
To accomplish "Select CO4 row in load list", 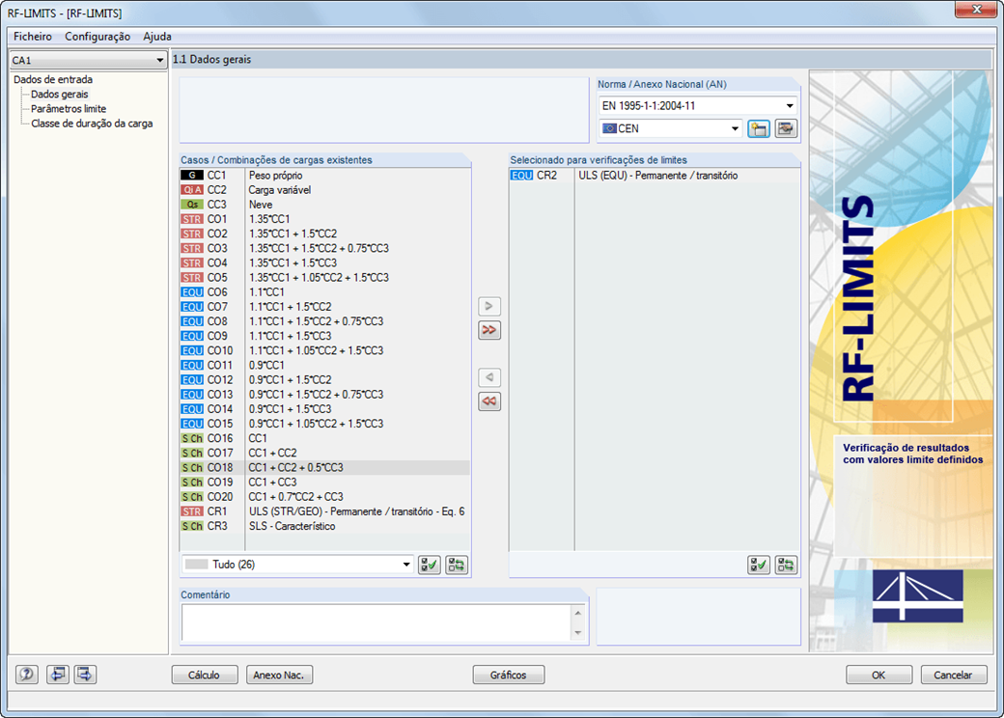I will pos(324,263).
